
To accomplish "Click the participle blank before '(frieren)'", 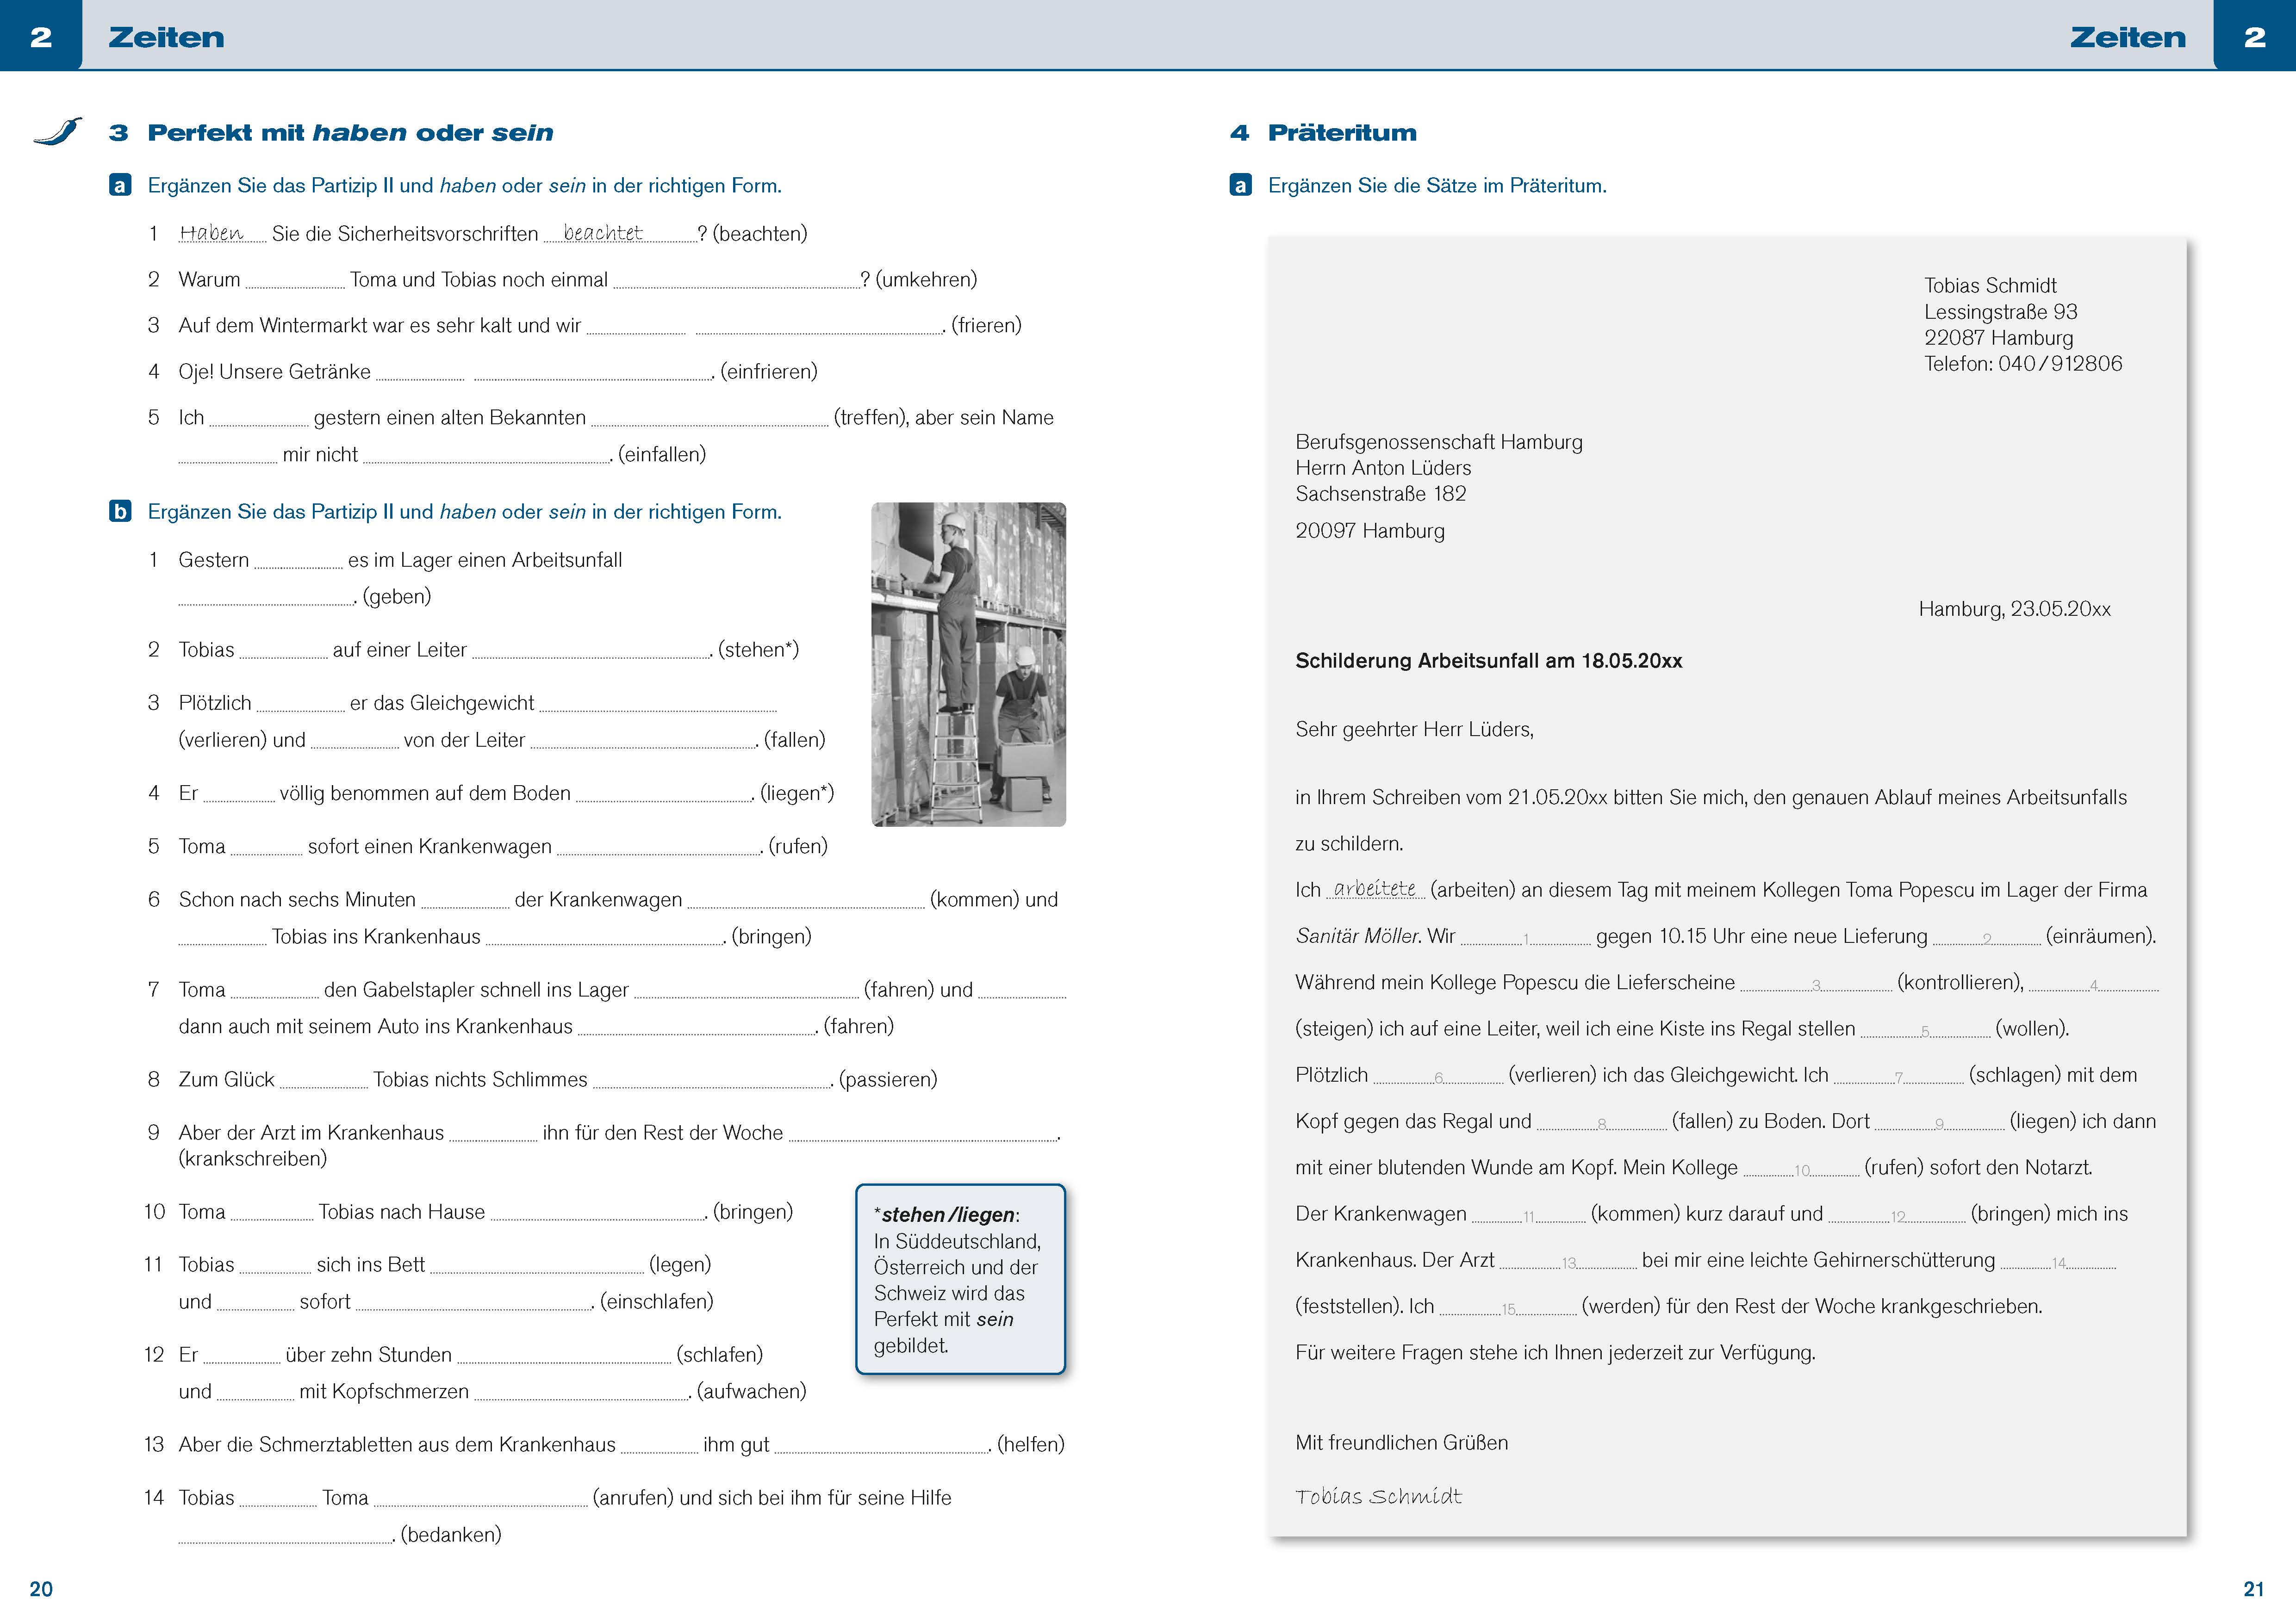I will tap(819, 327).
